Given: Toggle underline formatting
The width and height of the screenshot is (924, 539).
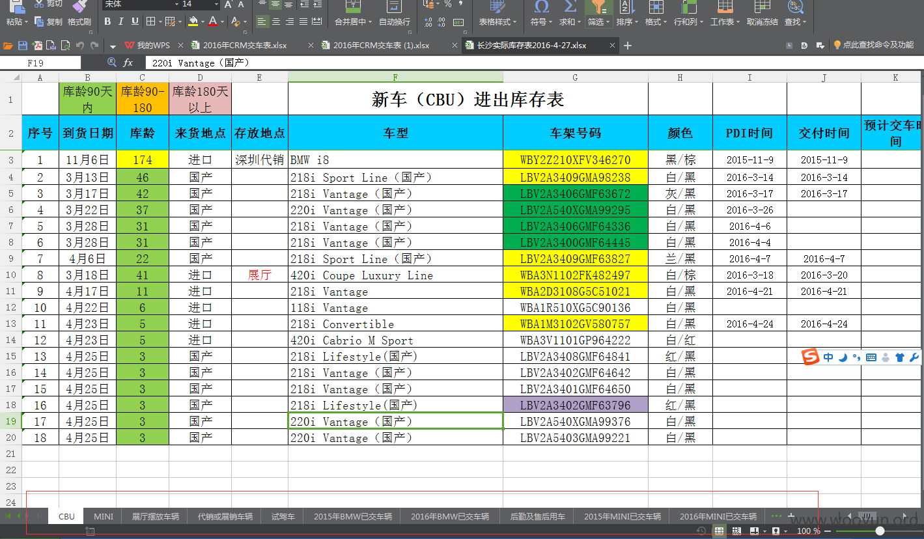Looking at the screenshot, I should pos(135,21).
